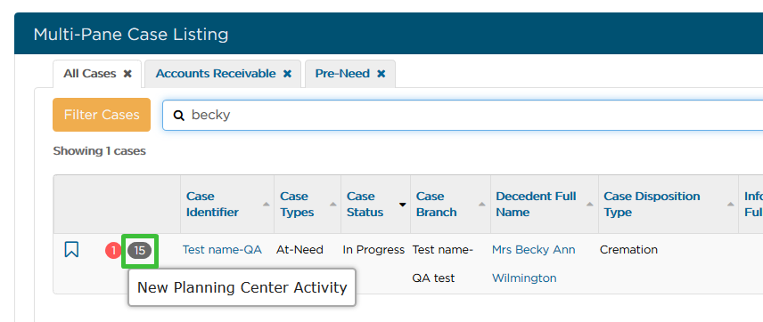Open Mrs Becky Ann Wilmington link

pos(533,263)
